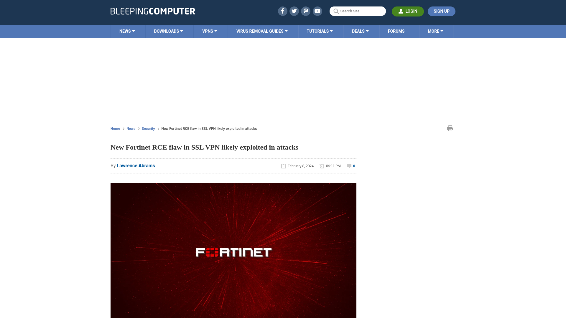
Task: Click the Lawrence Abrams author link
Action: [136, 166]
